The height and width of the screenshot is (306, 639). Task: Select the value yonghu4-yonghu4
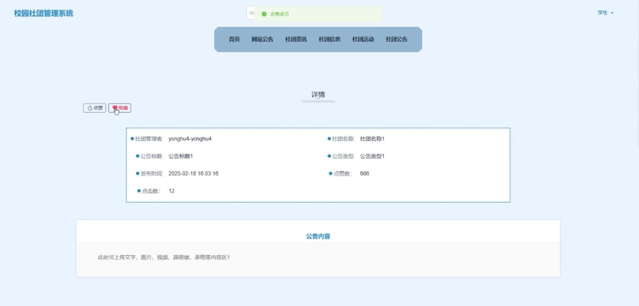[190, 139]
